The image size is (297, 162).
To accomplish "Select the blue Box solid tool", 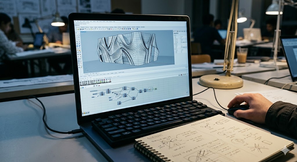I will tap(77, 46).
